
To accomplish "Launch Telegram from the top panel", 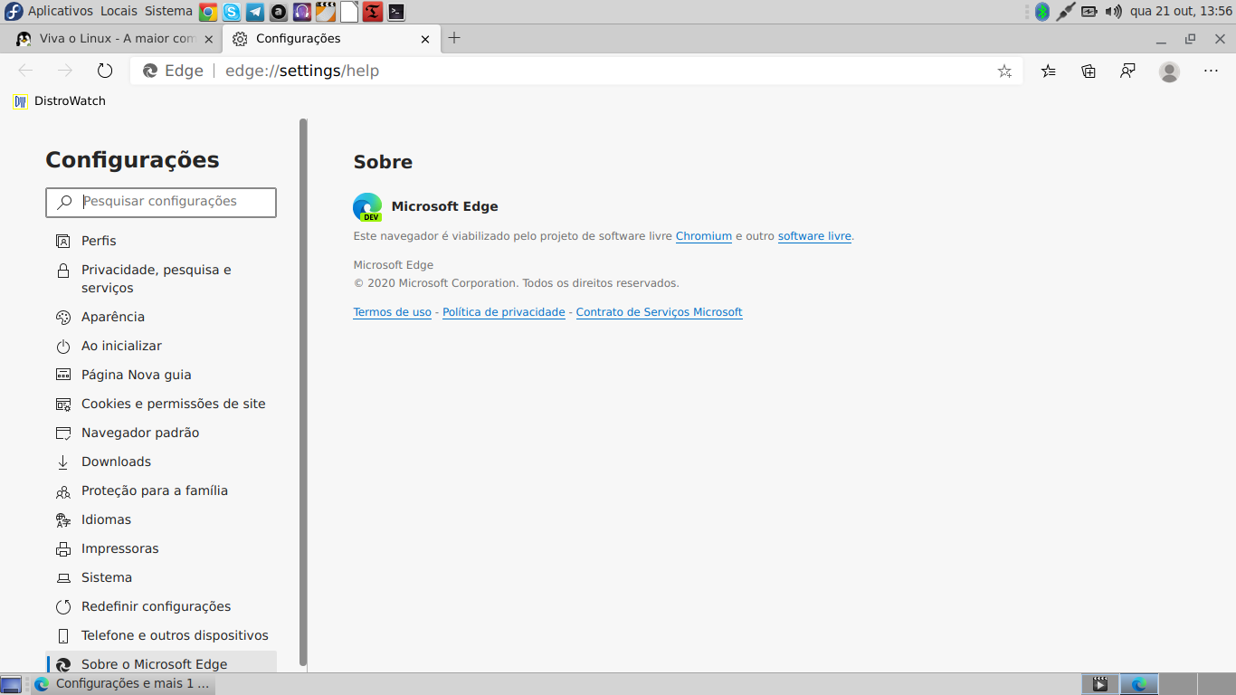I will 255,12.
